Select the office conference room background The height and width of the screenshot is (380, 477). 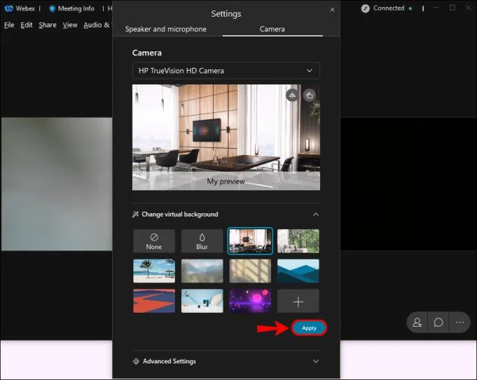click(250, 241)
